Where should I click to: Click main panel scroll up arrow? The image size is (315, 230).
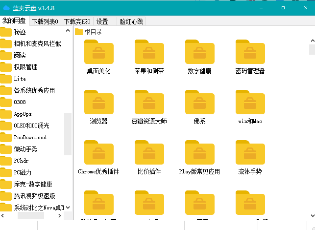click(x=313, y=41)
